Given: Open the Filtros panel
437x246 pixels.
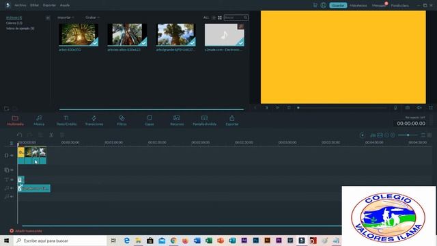Looking at the screenshot, I should point(122,120).
